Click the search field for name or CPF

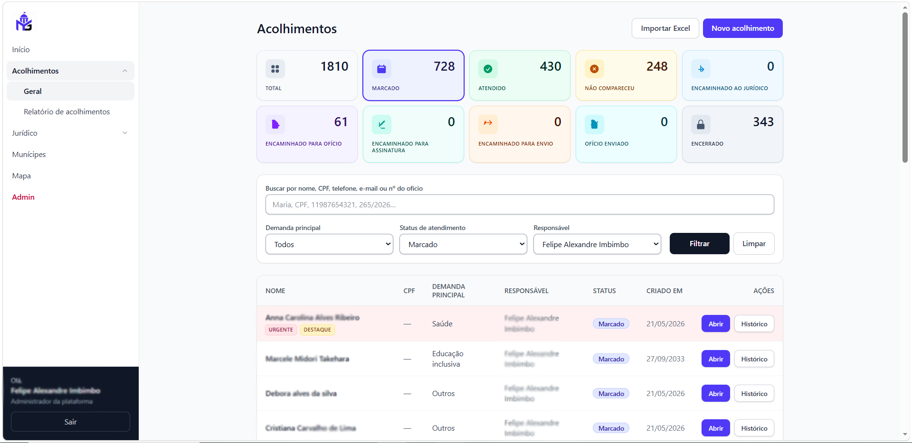pyautogui.click(x=520, y=204)
